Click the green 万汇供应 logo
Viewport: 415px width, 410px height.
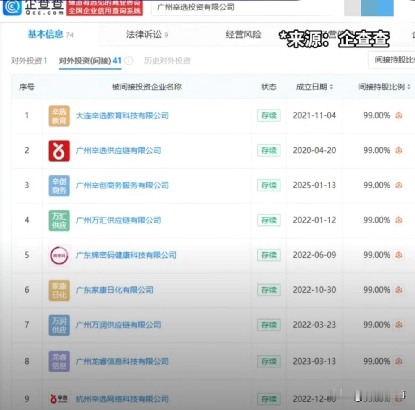point(59,220)
